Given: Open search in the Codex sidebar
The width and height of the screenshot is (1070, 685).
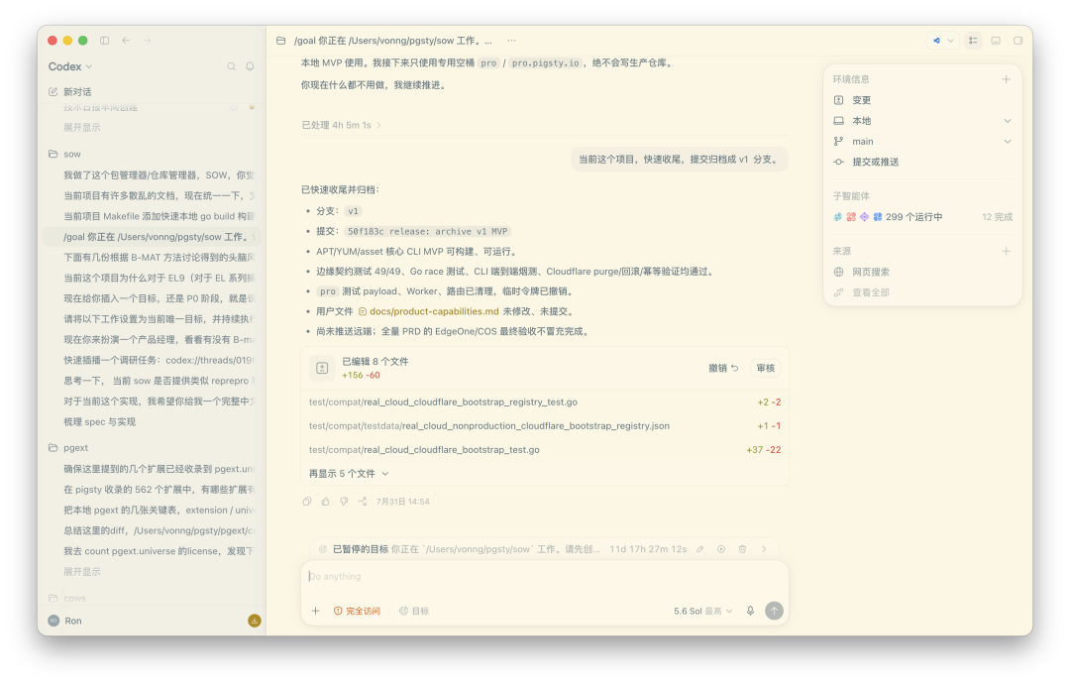Looking at the screenshot, I should point(231,66).
